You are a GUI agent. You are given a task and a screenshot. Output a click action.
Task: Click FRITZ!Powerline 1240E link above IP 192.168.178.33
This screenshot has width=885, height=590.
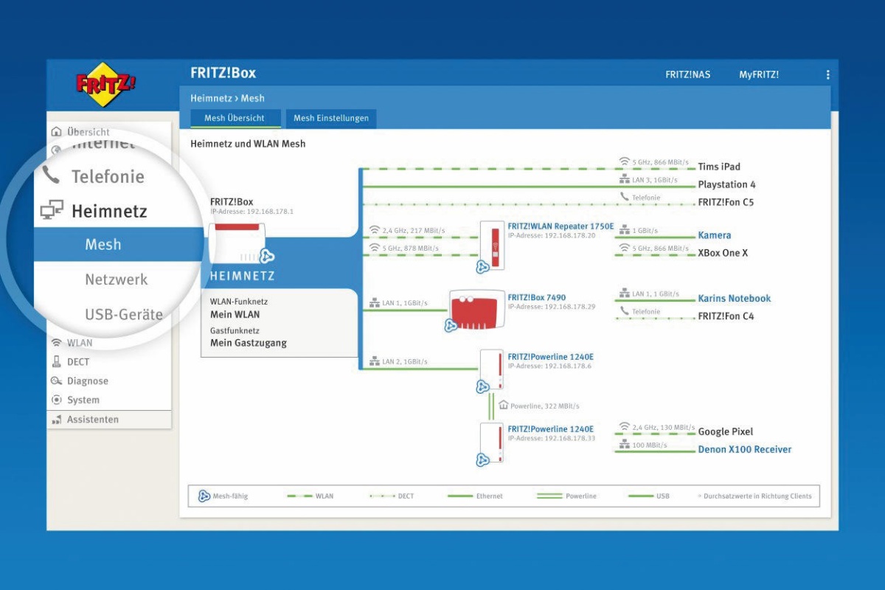550,429
